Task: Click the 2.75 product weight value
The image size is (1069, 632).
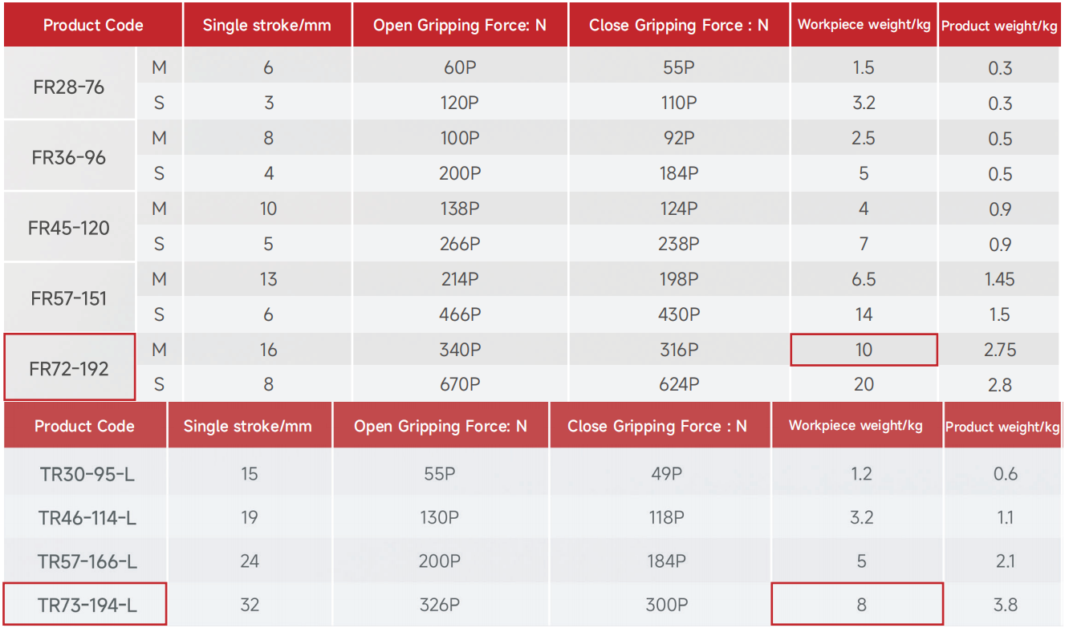Action: point(1000,350)
